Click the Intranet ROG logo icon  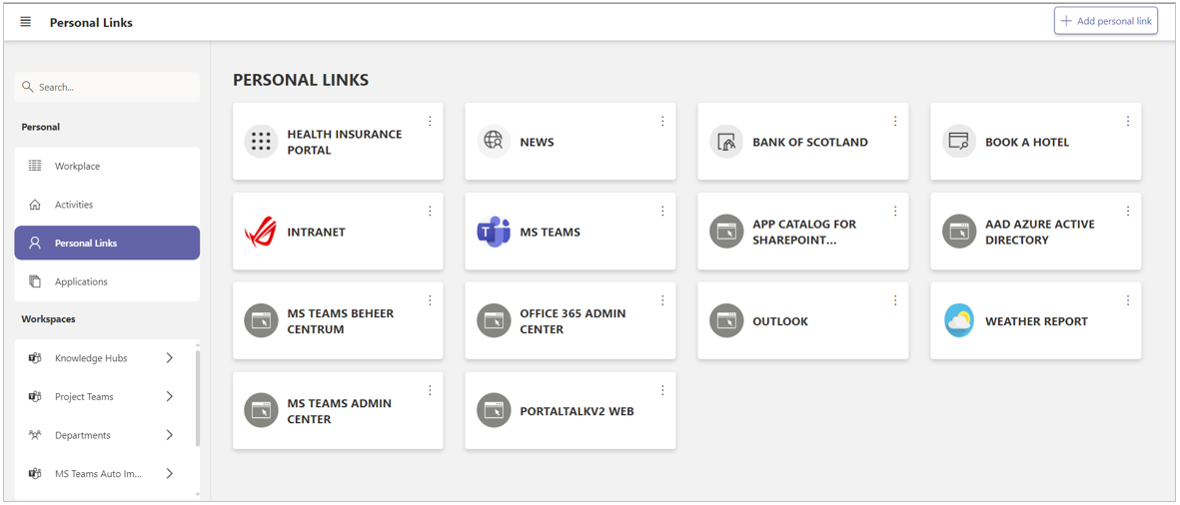pos(261,232)
